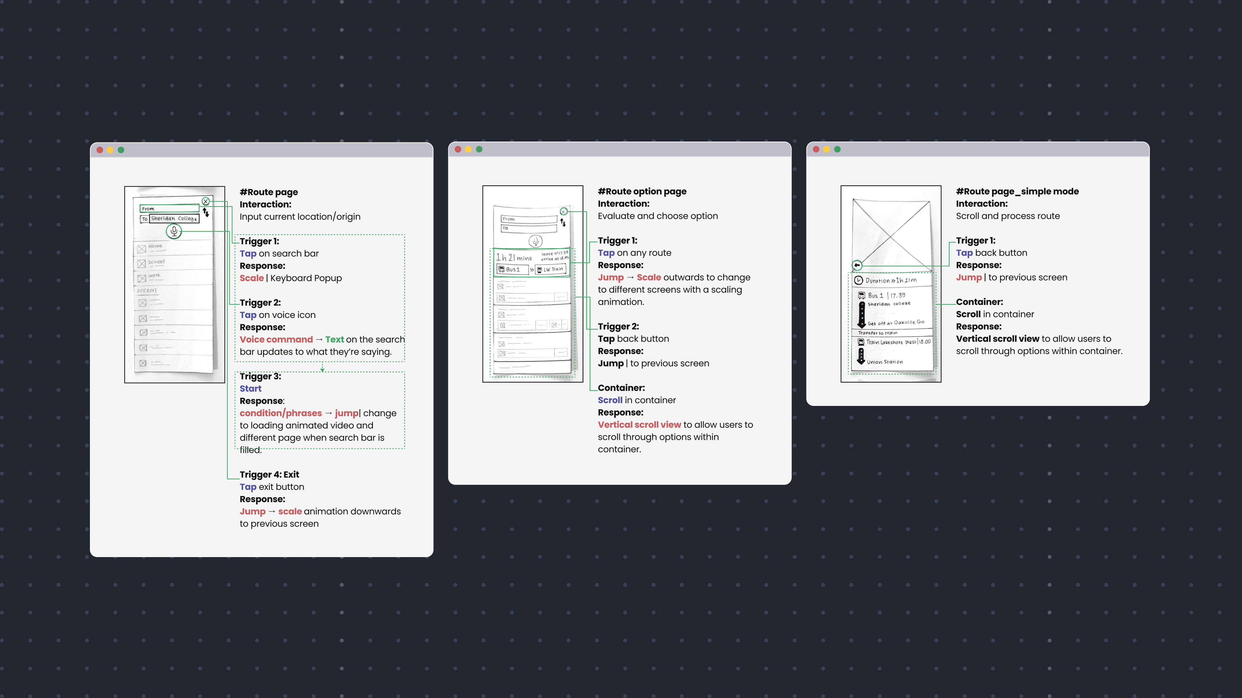
Task: Click the clock icon beside Duration
Action: pos(858,280)
